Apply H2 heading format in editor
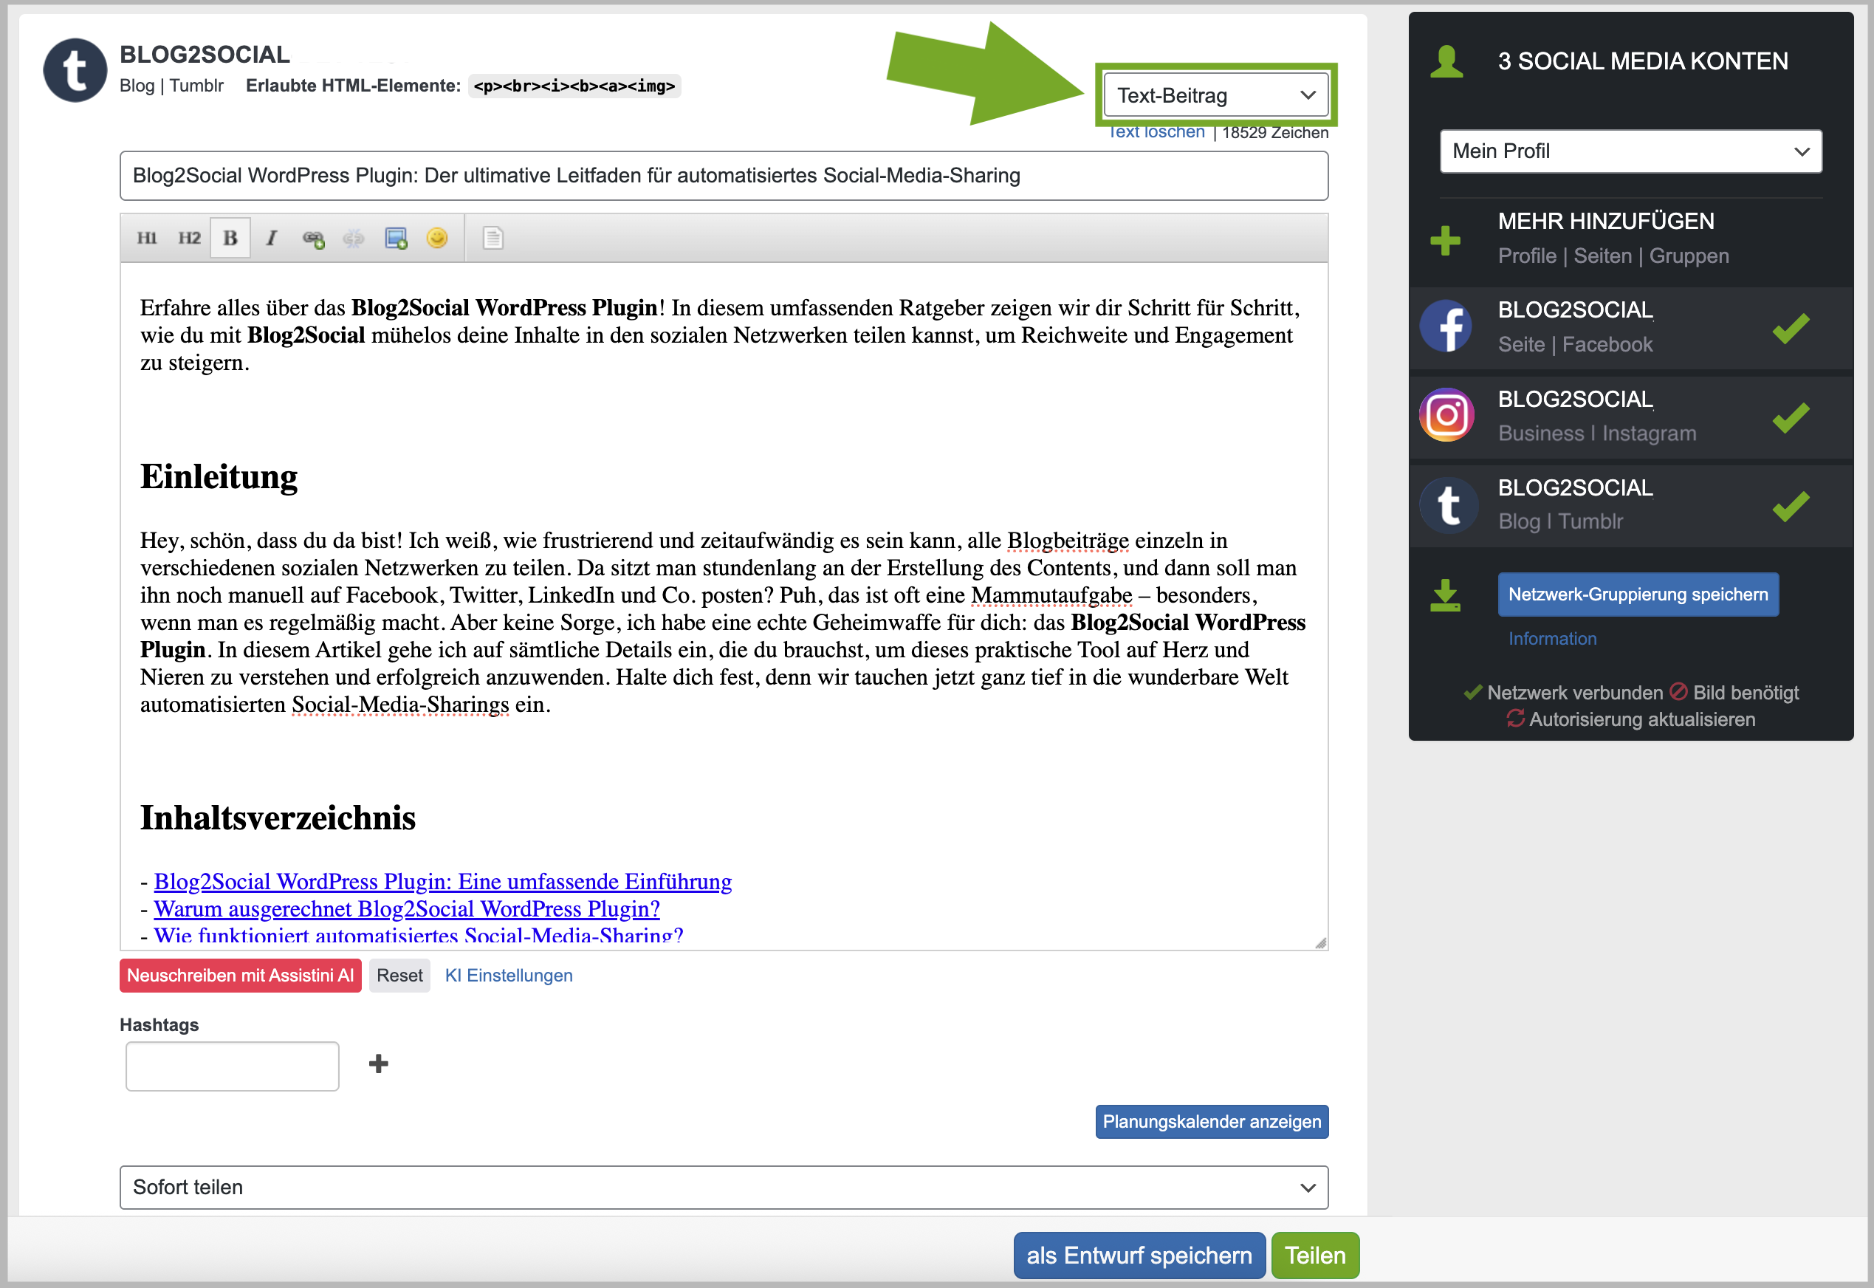 (189, 238)
